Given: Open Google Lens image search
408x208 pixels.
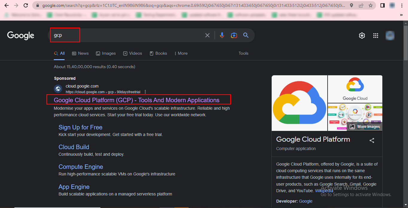Looking at the screenshot, I should click(234, 35).
